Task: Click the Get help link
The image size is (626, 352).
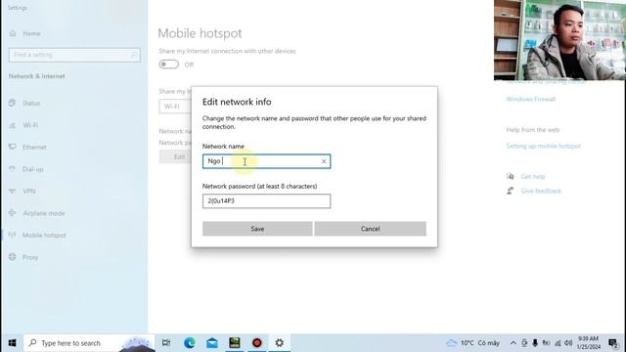Action: [532, 176]
